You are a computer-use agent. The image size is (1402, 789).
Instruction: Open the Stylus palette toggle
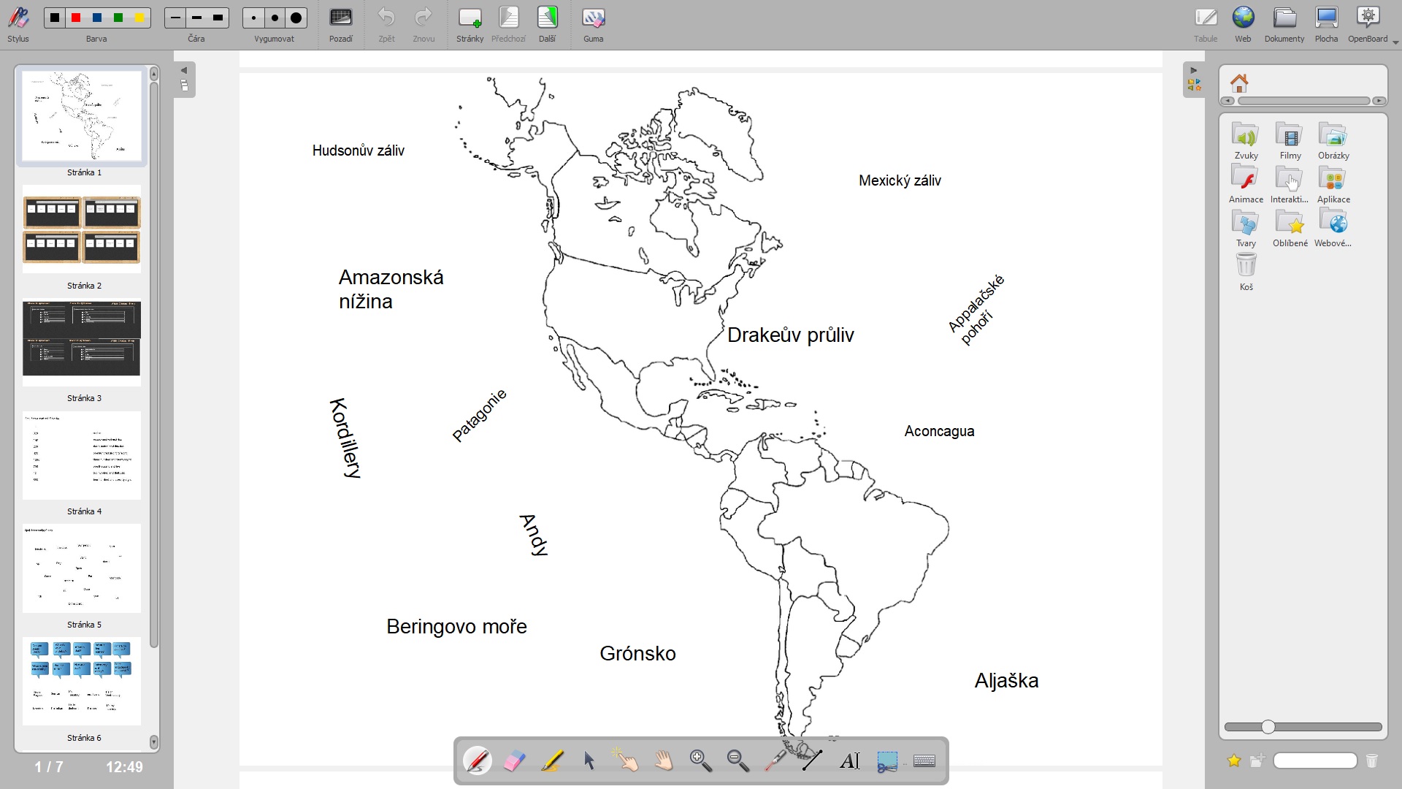click(x=18, y=24)
